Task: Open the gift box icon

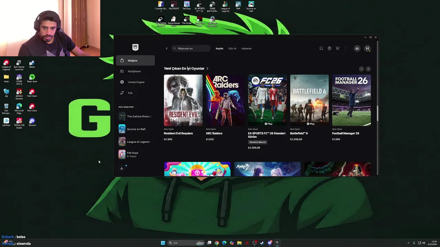Action: coord(329,48)
